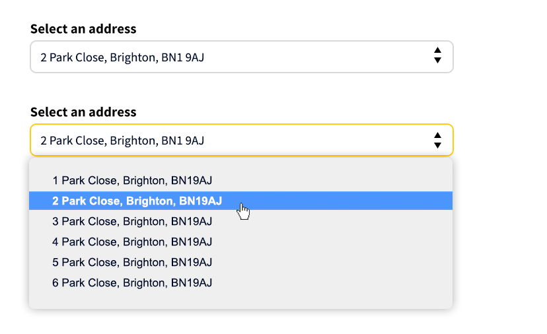
Task: Pick the last option, "6 Park Close"
Action: coord(132,283)
